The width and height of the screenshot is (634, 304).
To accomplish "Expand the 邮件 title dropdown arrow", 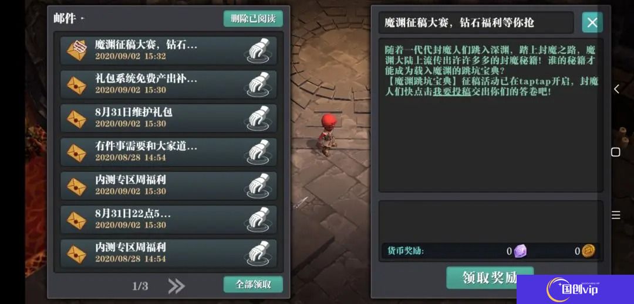I will (x=82, y=19).
